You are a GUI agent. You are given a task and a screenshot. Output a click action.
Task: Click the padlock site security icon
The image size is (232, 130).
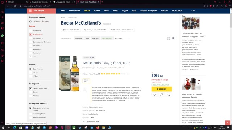point(21,6)
